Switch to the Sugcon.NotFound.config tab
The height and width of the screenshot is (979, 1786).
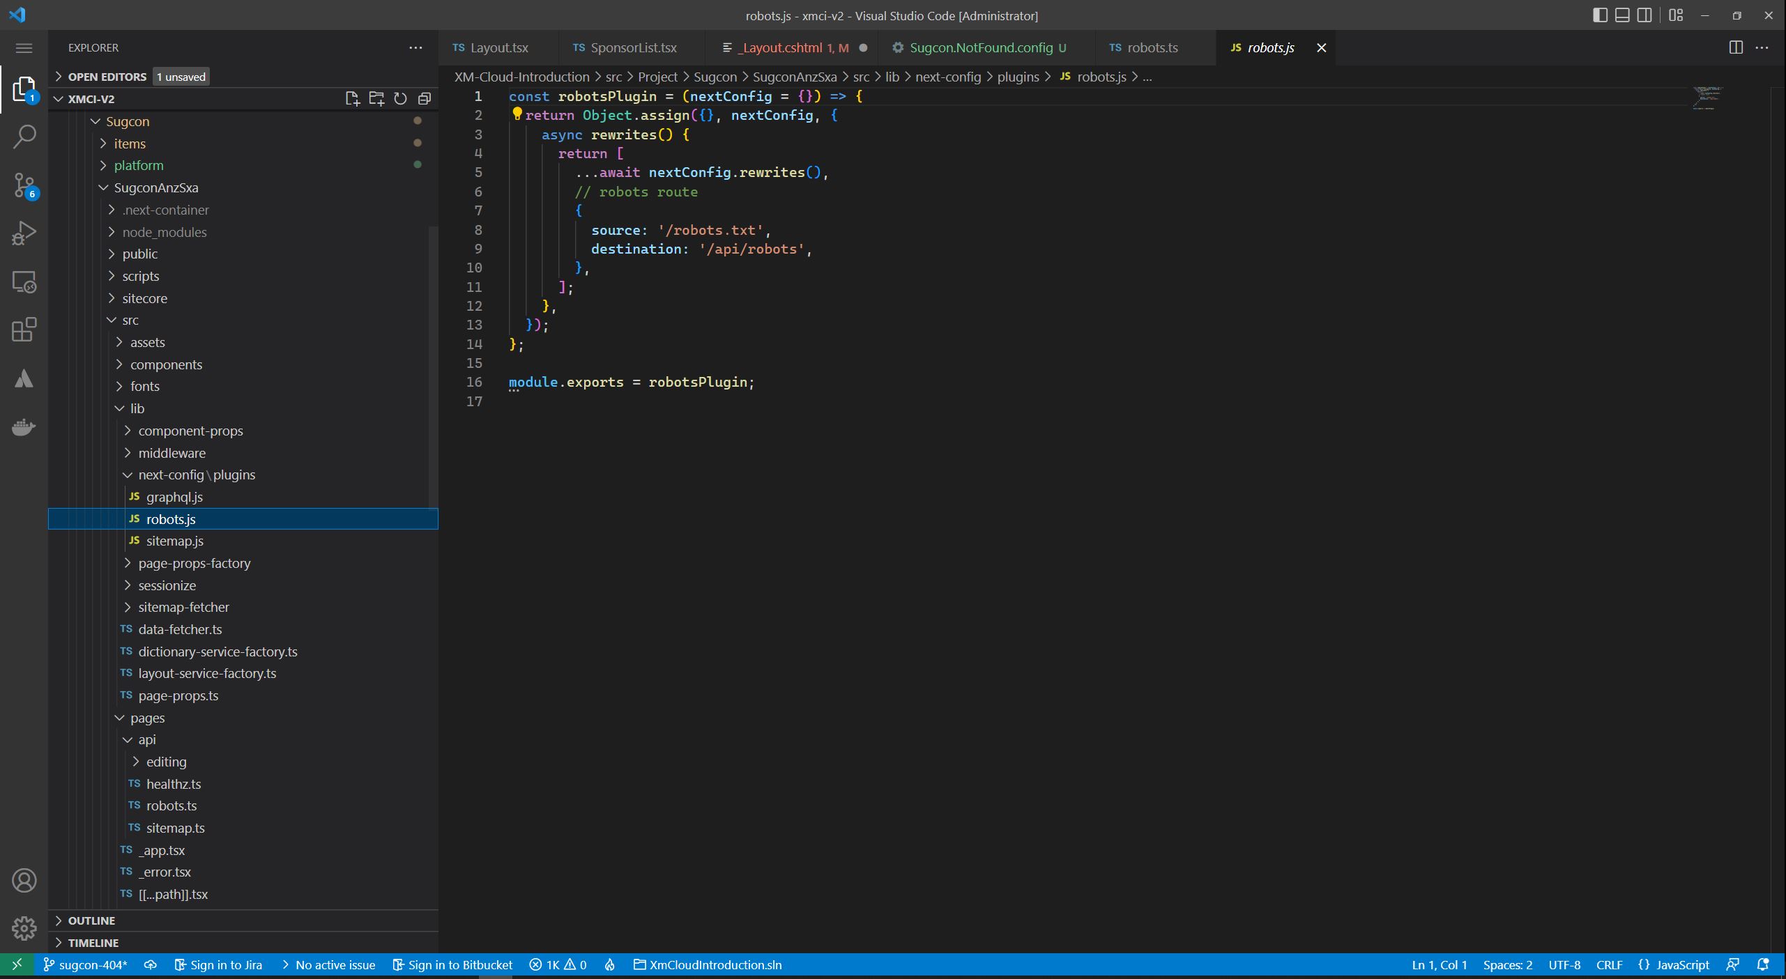tap(986, 47)
